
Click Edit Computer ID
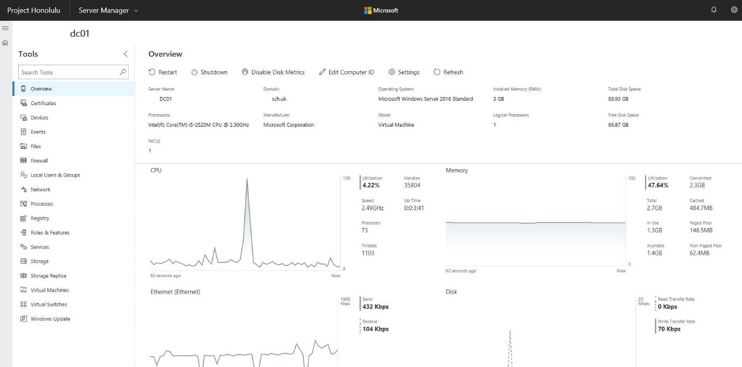[346, 72]
